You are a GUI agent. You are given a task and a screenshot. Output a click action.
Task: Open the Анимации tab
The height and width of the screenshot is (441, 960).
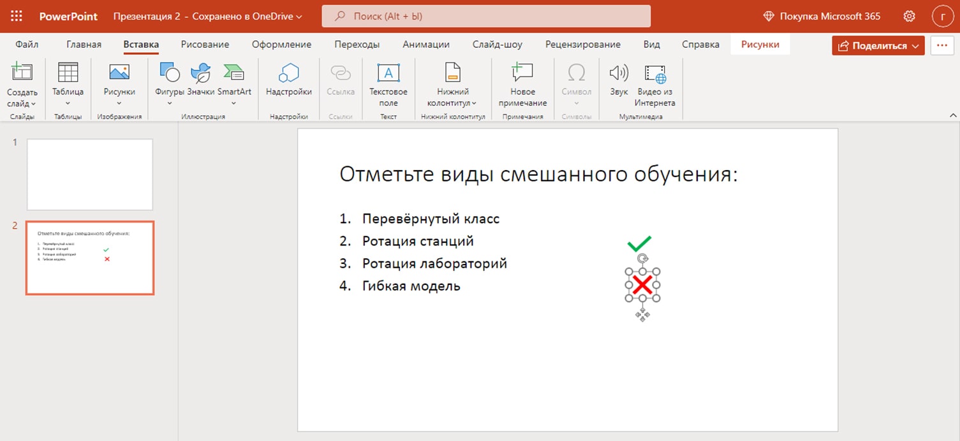425,45
